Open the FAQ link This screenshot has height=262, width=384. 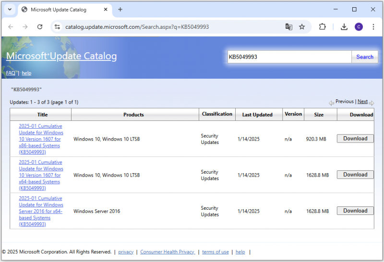[11, 73]
